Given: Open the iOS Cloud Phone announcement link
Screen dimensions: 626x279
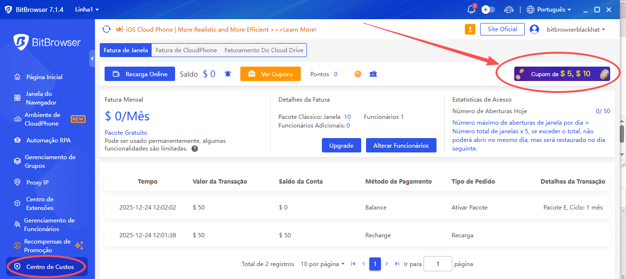Looking at the screenshot, I should [x=221, y=30].
